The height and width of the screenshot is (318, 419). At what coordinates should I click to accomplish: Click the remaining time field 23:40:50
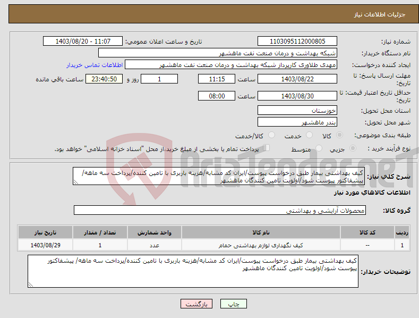point(104,79)
